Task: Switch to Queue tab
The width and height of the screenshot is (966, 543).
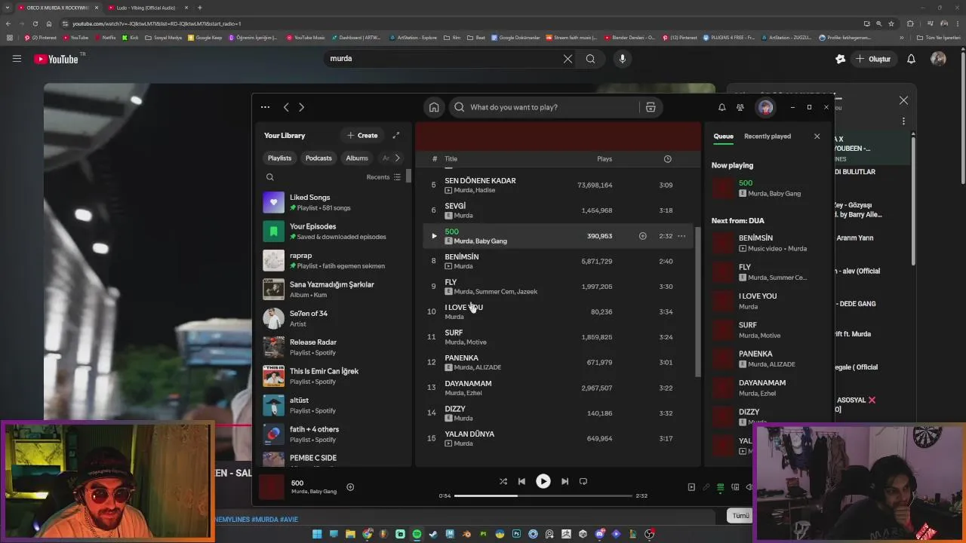Action: pyautogui.click(x=723, y=137)
